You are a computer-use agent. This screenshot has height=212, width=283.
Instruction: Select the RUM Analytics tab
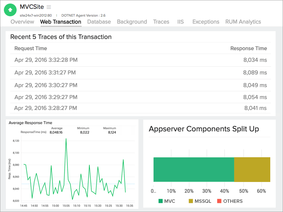pos(243,22)
